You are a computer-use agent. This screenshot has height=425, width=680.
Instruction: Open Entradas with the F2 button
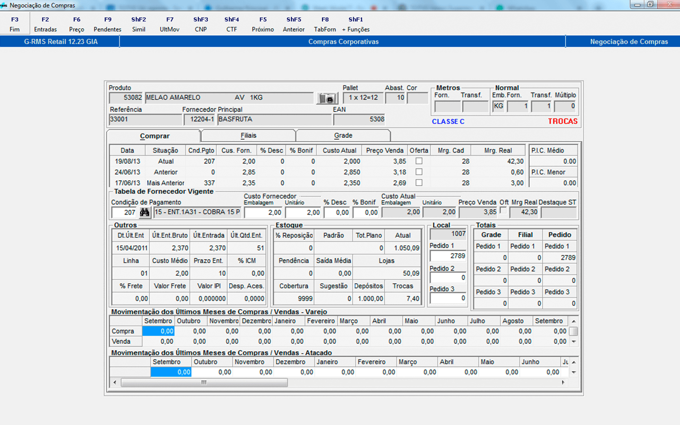click(45, 24)
